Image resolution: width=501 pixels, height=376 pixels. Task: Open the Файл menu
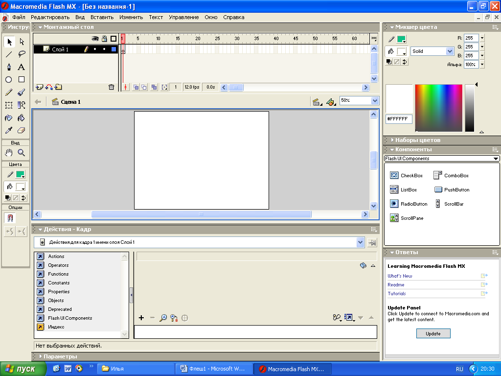[x=19, y=17]
